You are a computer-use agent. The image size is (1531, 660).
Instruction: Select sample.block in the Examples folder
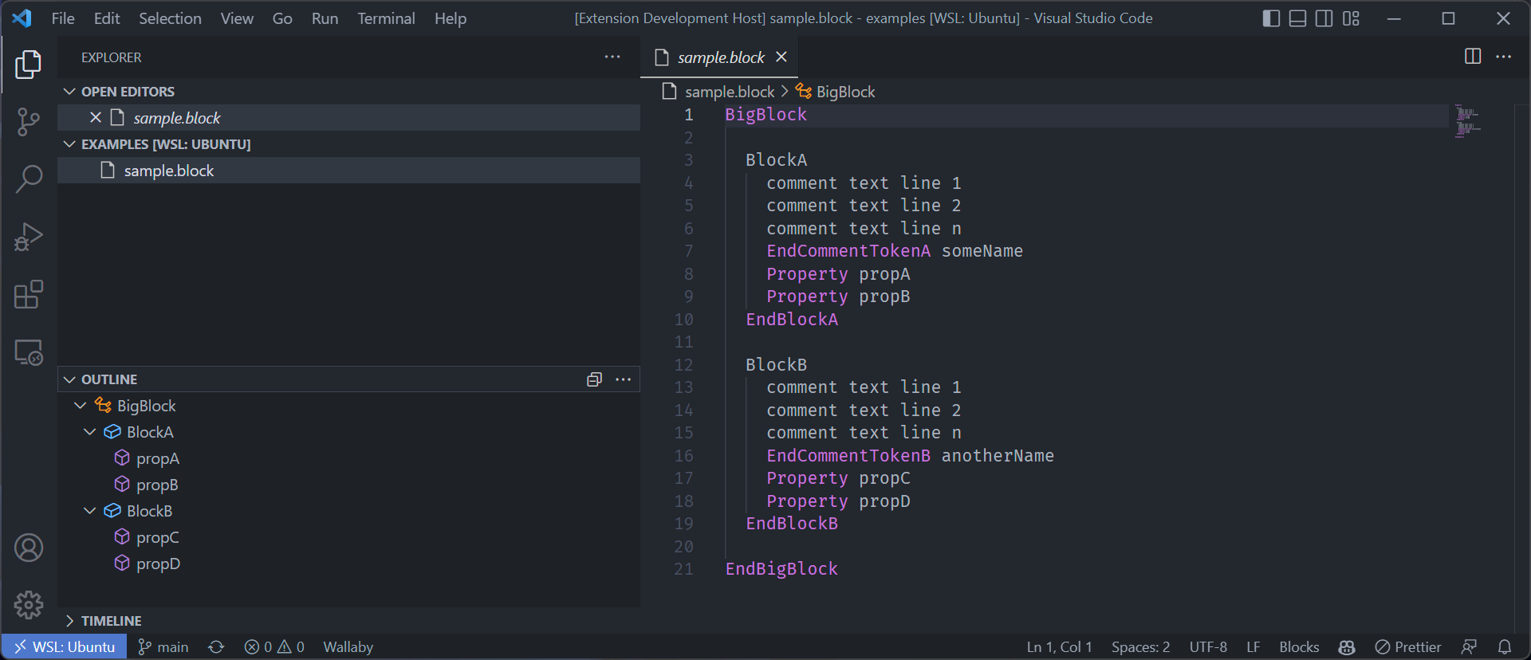349,171
